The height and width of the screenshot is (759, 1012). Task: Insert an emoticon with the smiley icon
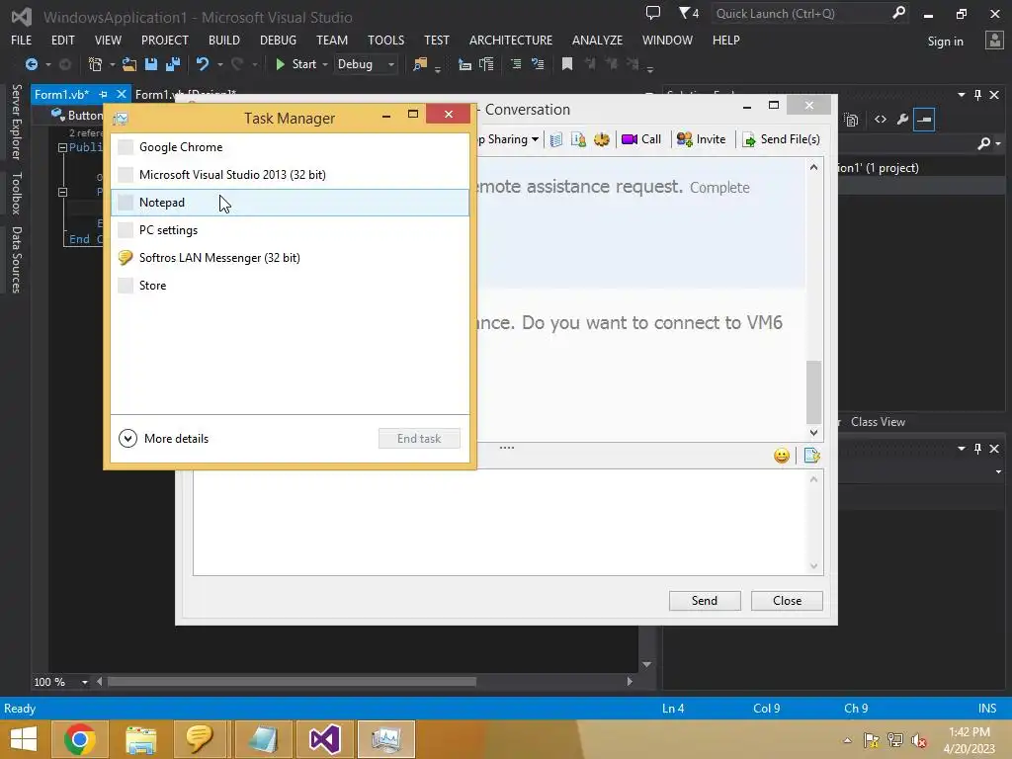pyautogui.click(x=781, y=456)
